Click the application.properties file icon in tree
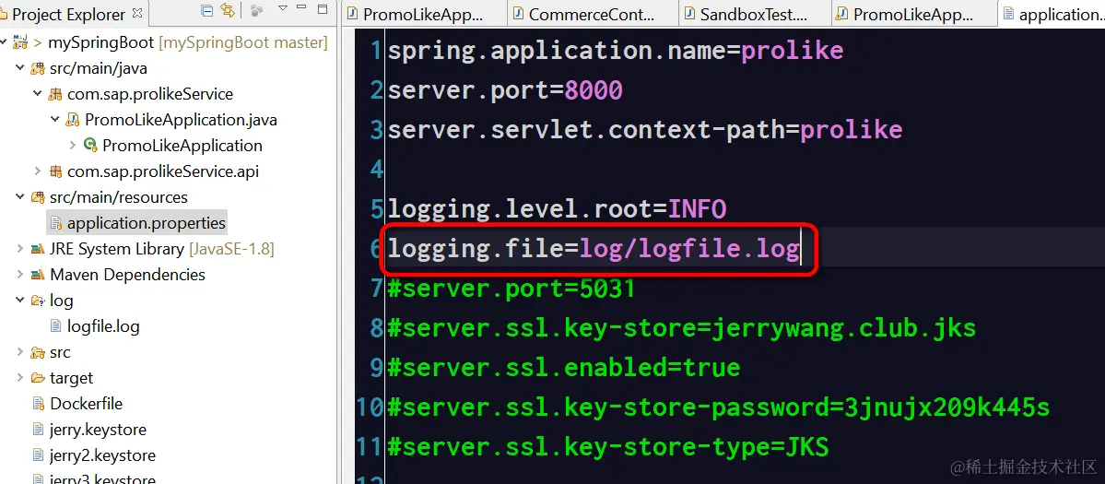 tap(55, 223)
